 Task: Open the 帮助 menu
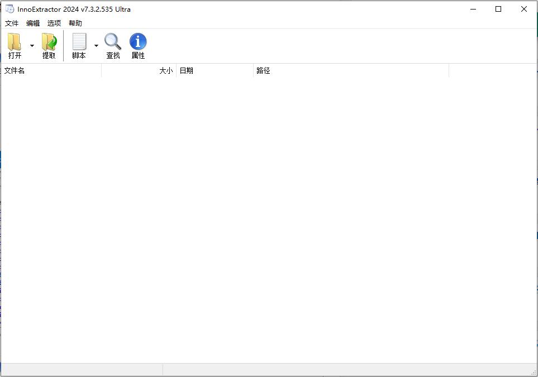point(75,23)
